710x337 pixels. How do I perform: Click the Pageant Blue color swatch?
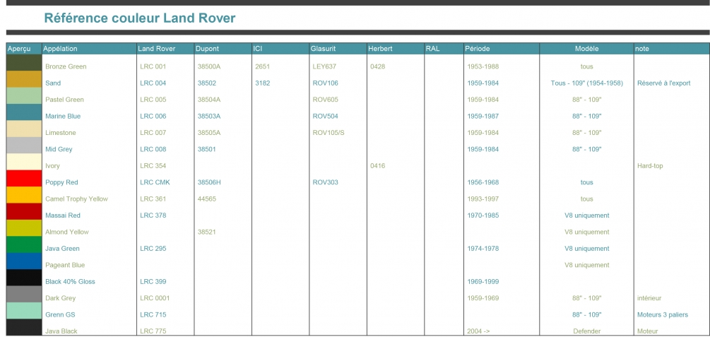click(24, 261)
